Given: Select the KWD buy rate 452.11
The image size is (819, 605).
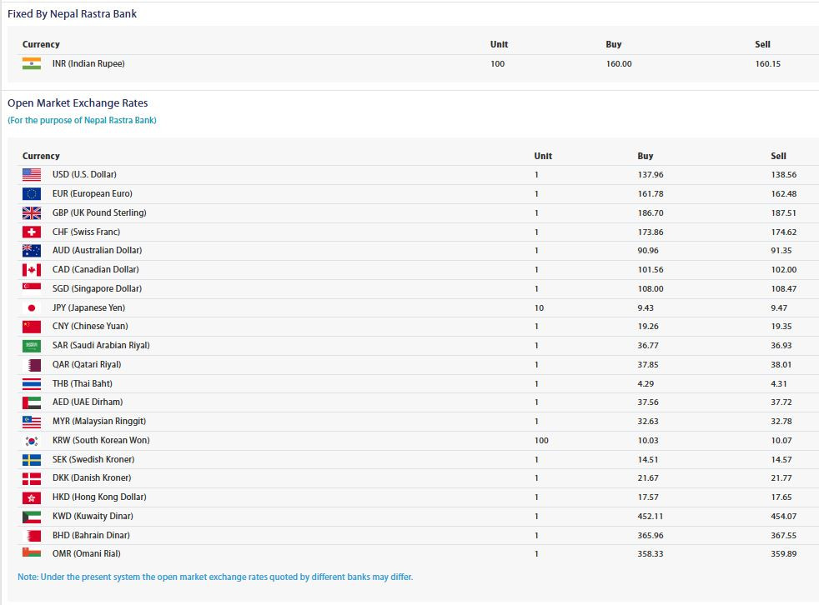Looking at the screenshot, I should pyautogui.click(x=651, y=517).
